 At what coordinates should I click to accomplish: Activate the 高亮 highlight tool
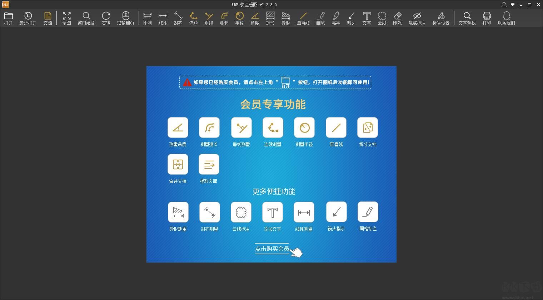(x=335, y=18)
